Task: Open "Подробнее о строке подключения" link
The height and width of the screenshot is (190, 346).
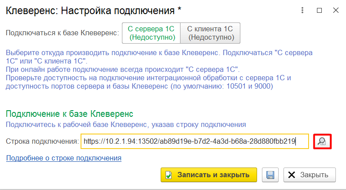Action: [64, 158]
